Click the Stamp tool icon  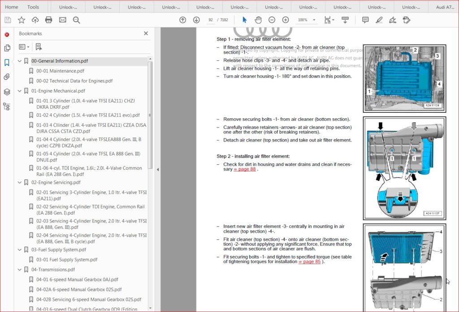(x=406, y=20)
